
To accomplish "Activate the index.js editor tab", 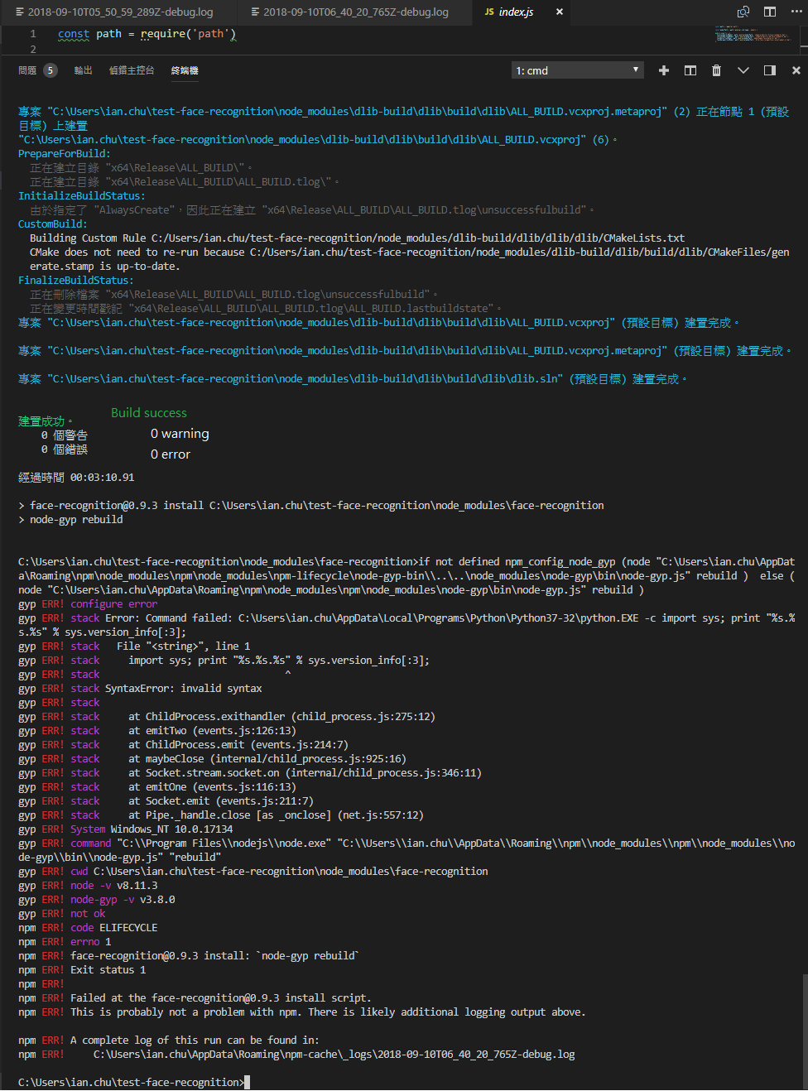I will tap(522, 12).
